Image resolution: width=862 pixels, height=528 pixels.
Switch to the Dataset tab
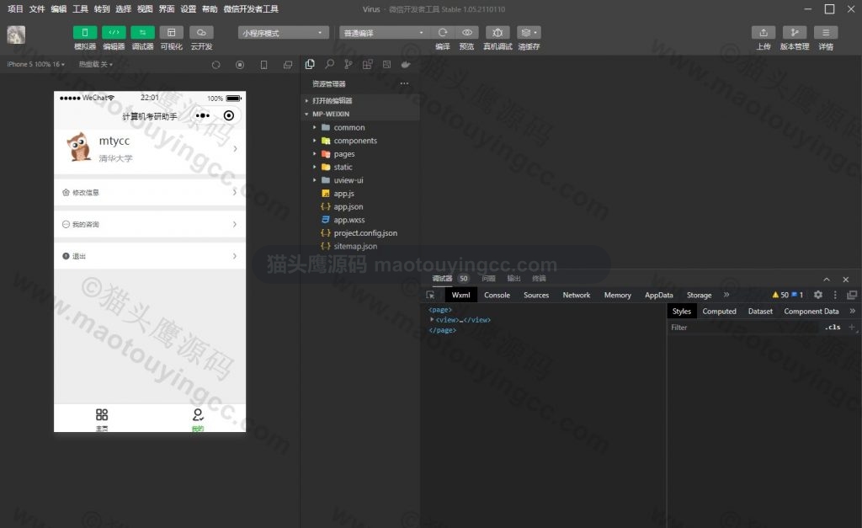[x=760, y=311]
